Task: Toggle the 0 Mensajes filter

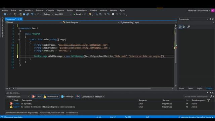Action: [67, 96]
